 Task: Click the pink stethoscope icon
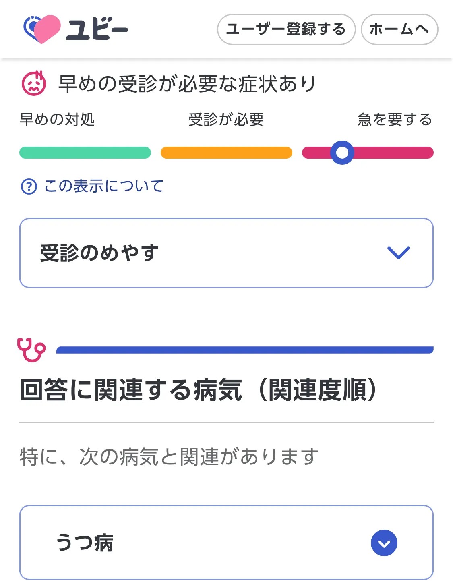(x=31, y=350)
